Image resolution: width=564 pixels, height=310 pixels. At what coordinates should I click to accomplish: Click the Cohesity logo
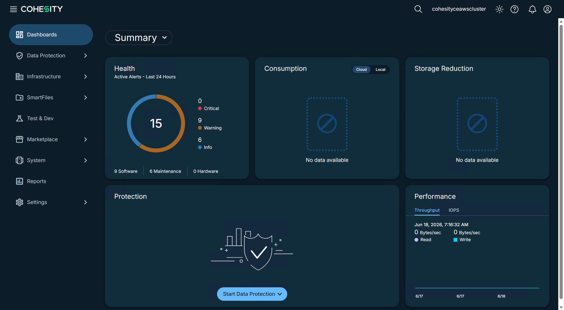click(x=42, y=9)
